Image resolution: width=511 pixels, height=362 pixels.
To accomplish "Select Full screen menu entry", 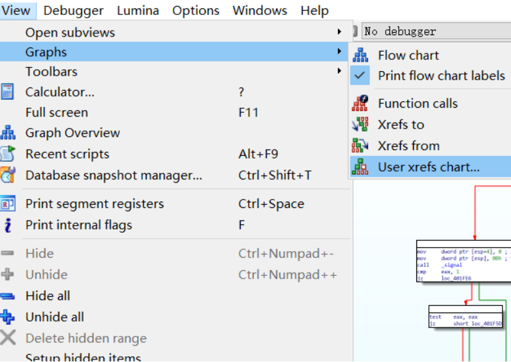I will [x=57, y=112].
